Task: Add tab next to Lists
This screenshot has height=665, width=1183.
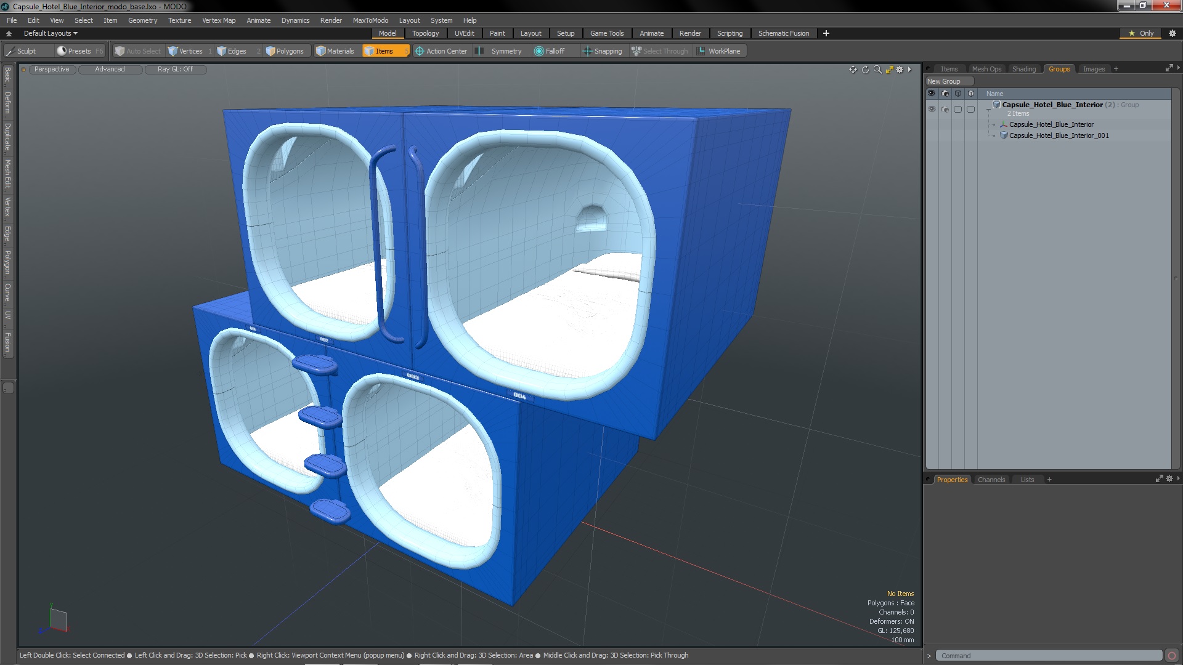Action: pos(1049,480)
